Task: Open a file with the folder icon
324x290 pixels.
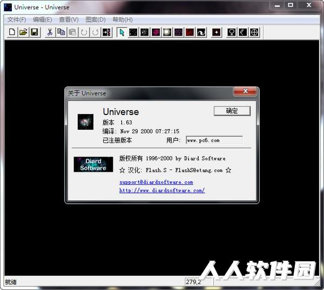Action: coord(23,32)
